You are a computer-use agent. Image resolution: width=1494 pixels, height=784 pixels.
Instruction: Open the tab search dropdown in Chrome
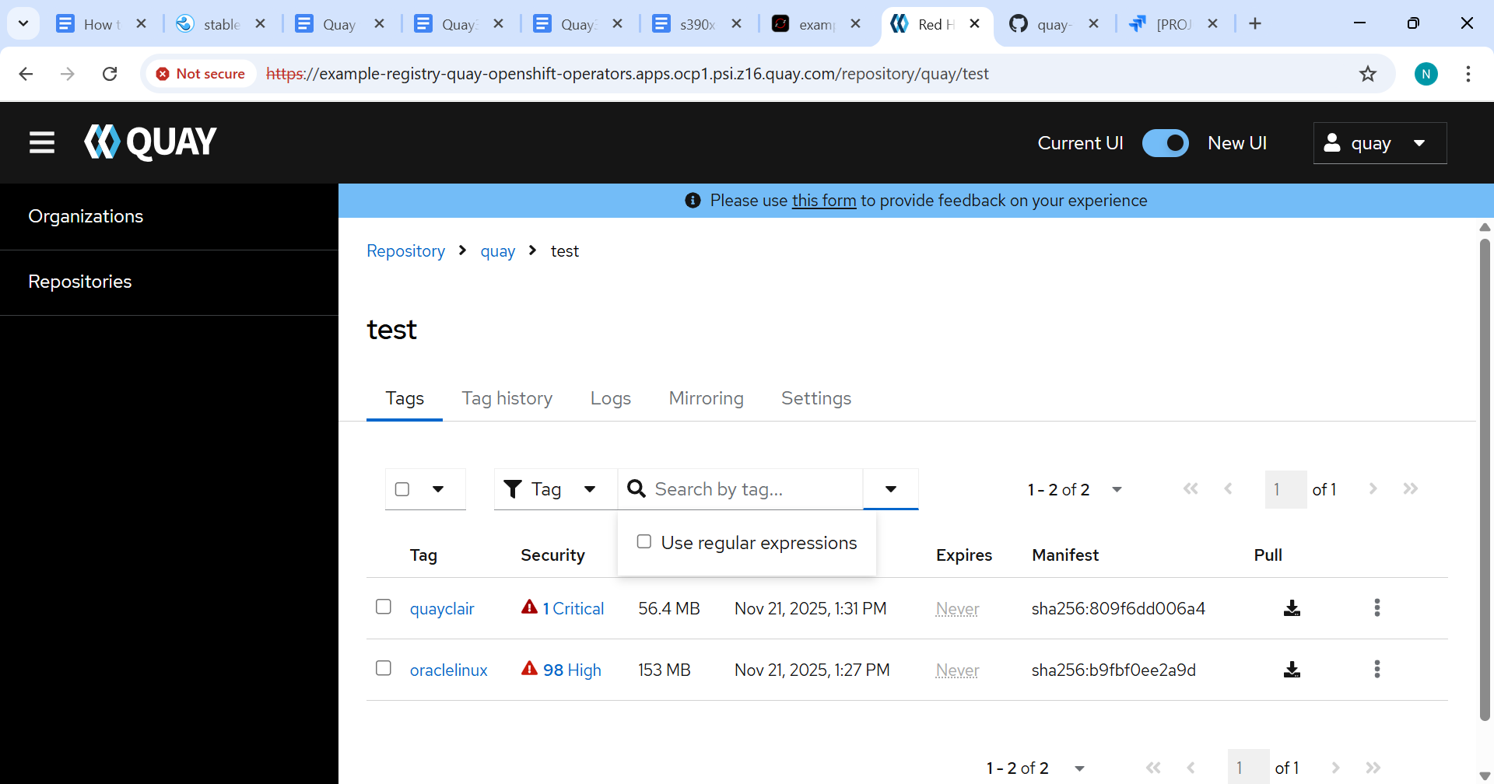[x=23, y=24]
